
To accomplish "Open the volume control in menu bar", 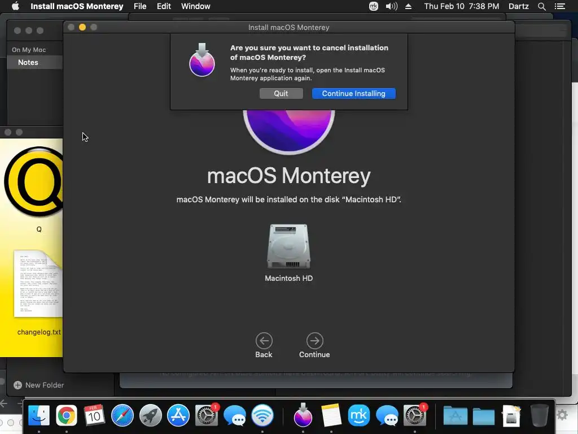I will click(x=392, y=6).
